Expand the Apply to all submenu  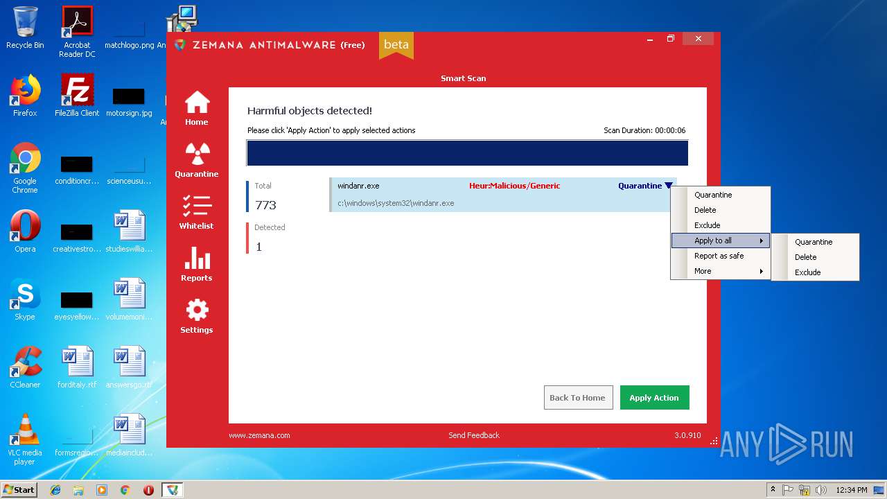[721, 240]
